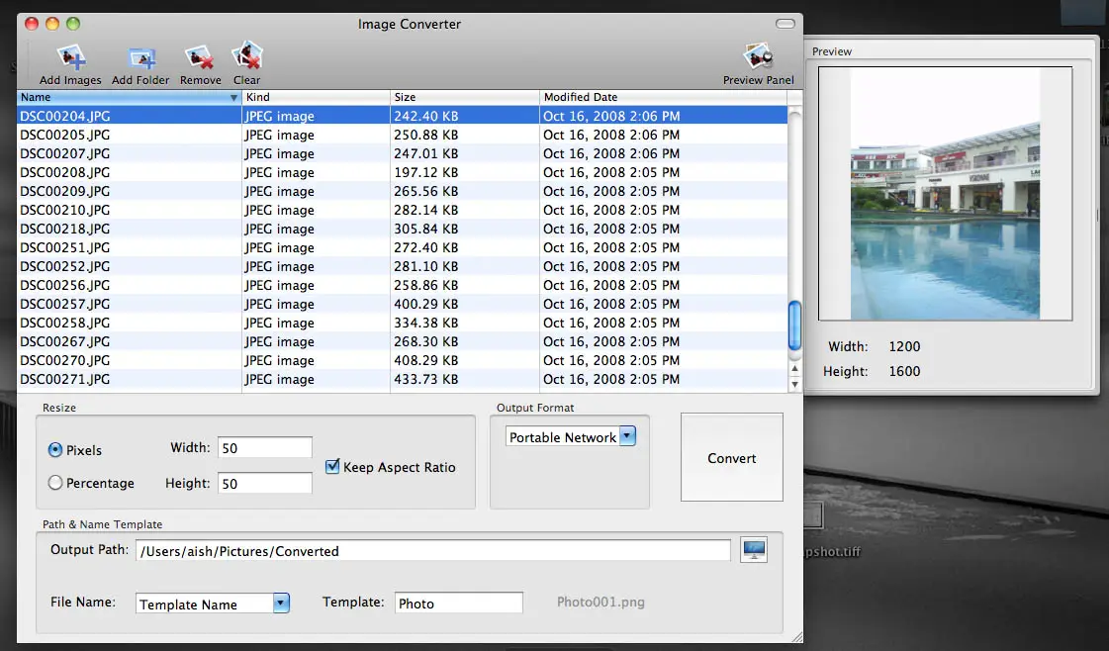The image size is (1109, 651).
Task: Click the toolbar toggle pill button in title bar
Action: 786,24
